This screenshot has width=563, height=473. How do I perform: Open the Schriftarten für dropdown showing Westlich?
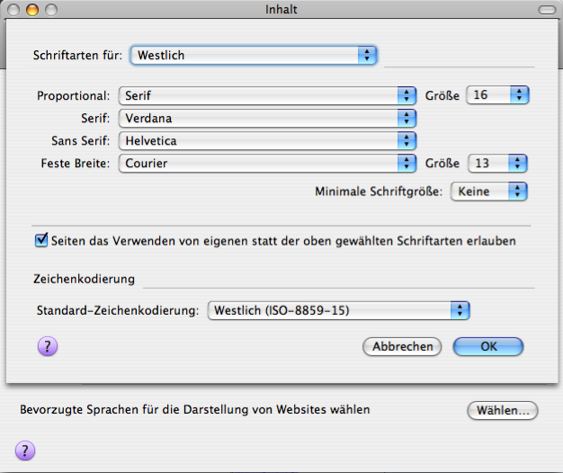254,55
